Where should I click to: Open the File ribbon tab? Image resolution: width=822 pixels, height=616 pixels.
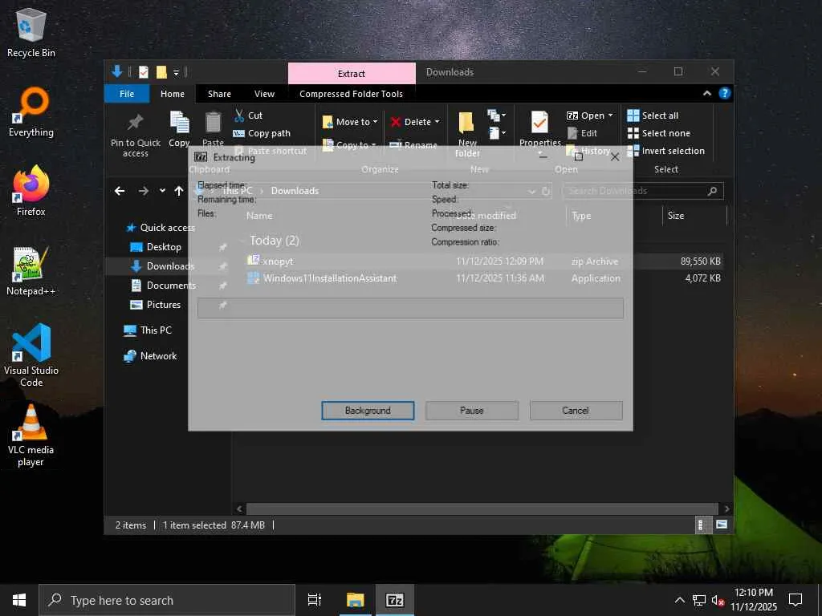tap(127, 94)
